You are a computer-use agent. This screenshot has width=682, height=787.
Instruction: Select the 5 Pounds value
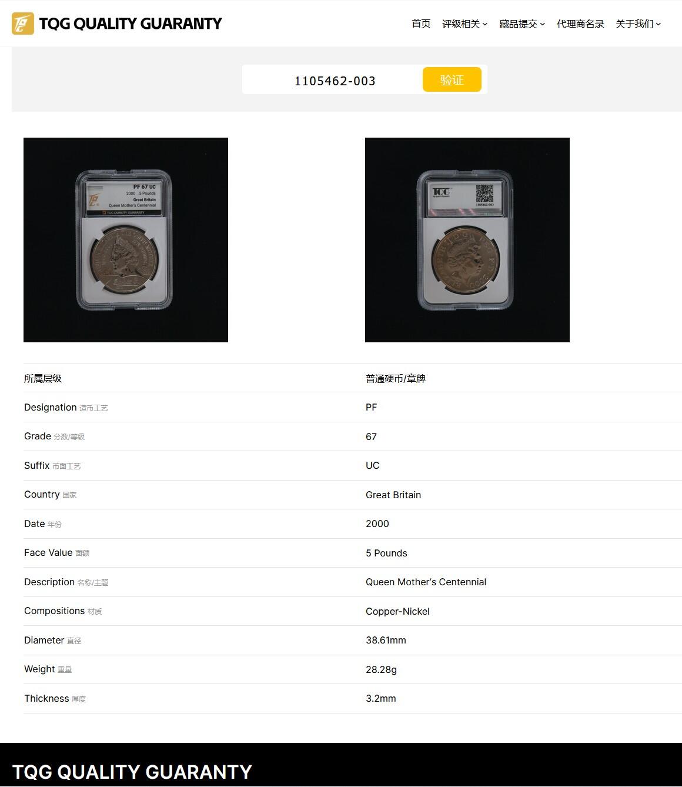coord(386,553)
